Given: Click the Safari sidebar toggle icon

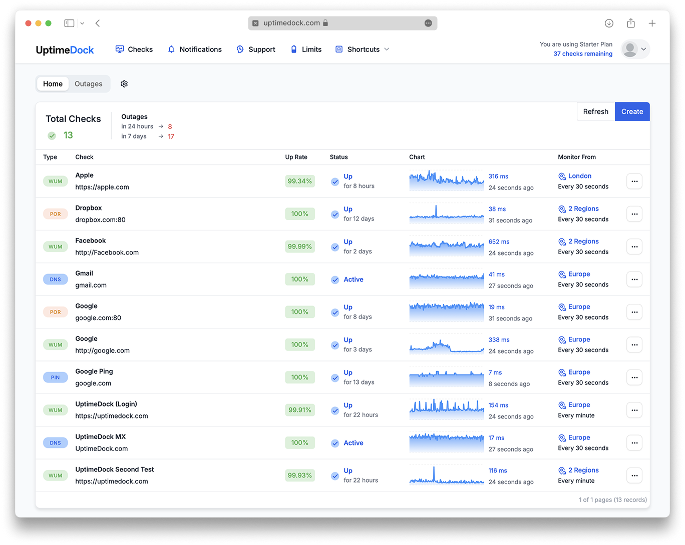Looking at the screenshot, I should (70, 23).
